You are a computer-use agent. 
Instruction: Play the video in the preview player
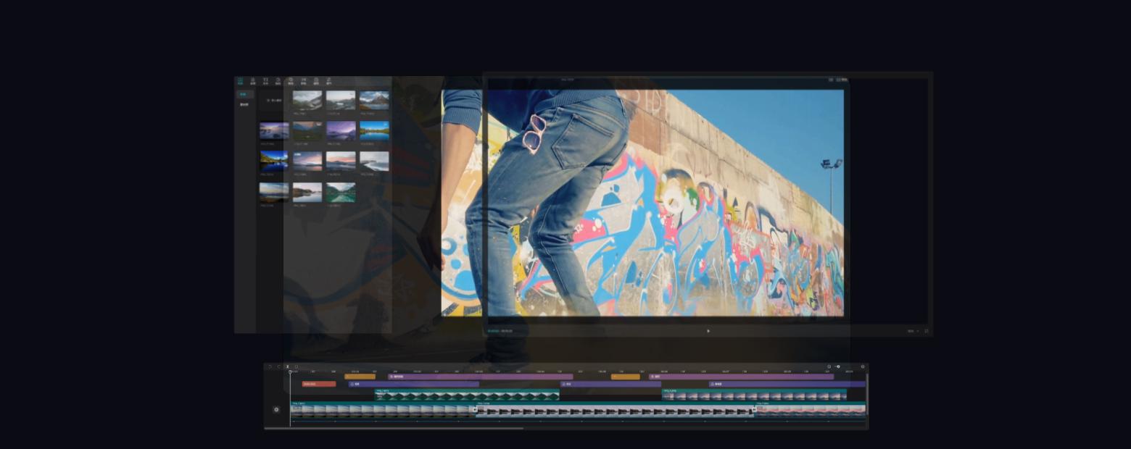[x=708, y=331]
